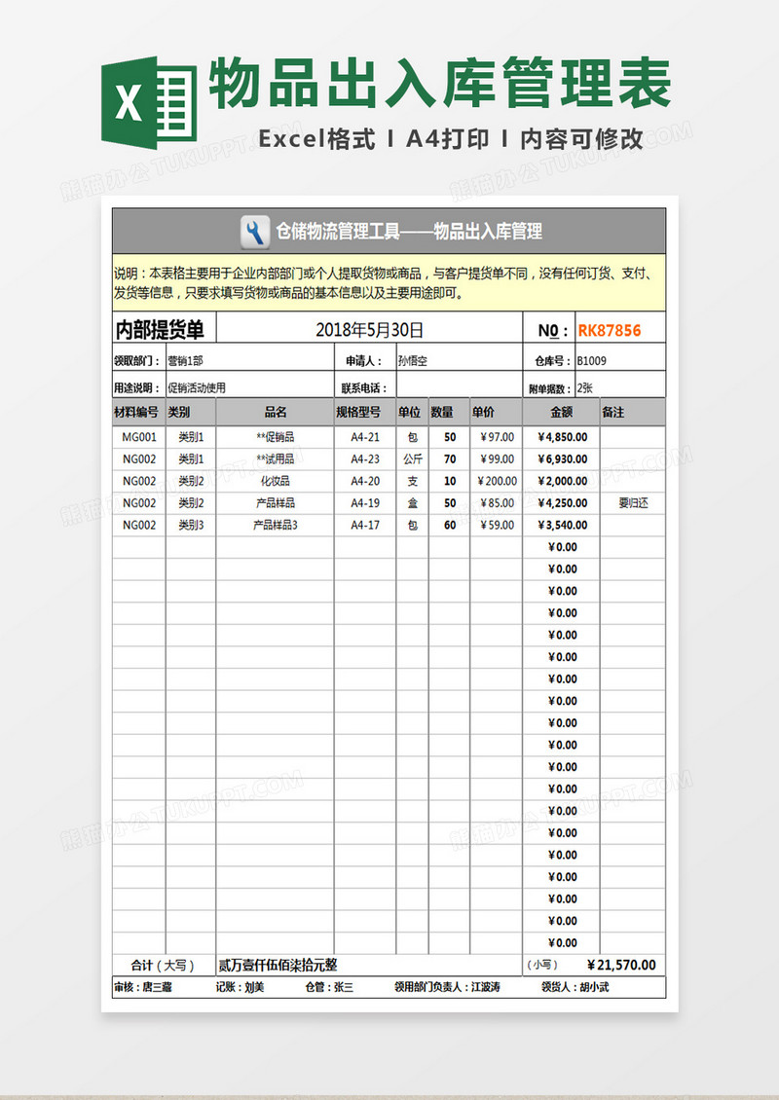Viewport: 779px width, 1100px height.
Task: Select amount cell ¥6,930.00
Action: pyautogui.click(x=562, y=458)
